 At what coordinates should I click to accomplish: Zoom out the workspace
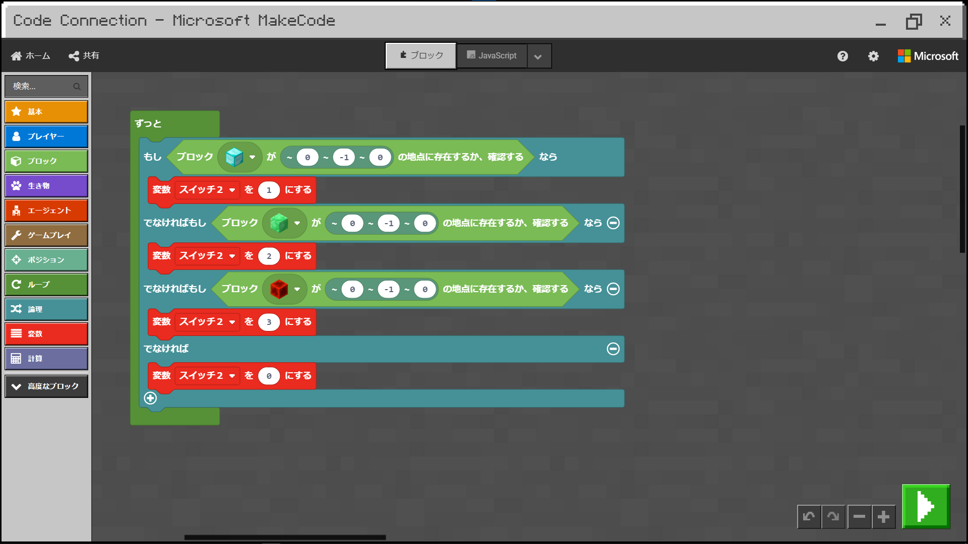tap(859, 517)
